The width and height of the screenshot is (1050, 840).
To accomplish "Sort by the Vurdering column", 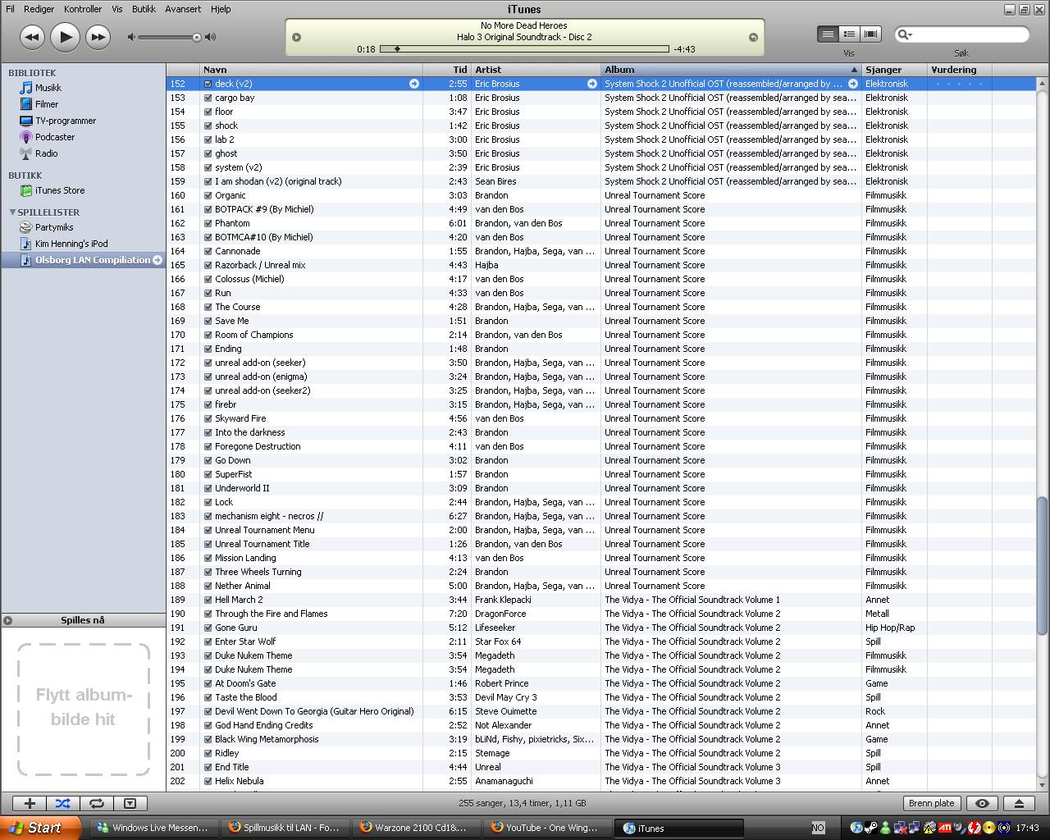I will 959,70.
